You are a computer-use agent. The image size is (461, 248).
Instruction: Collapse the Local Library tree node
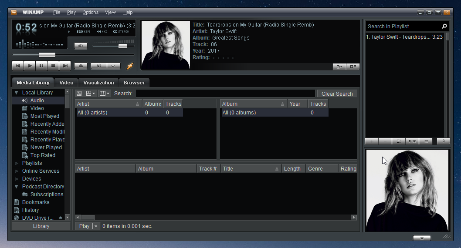(x=17, y=92)
